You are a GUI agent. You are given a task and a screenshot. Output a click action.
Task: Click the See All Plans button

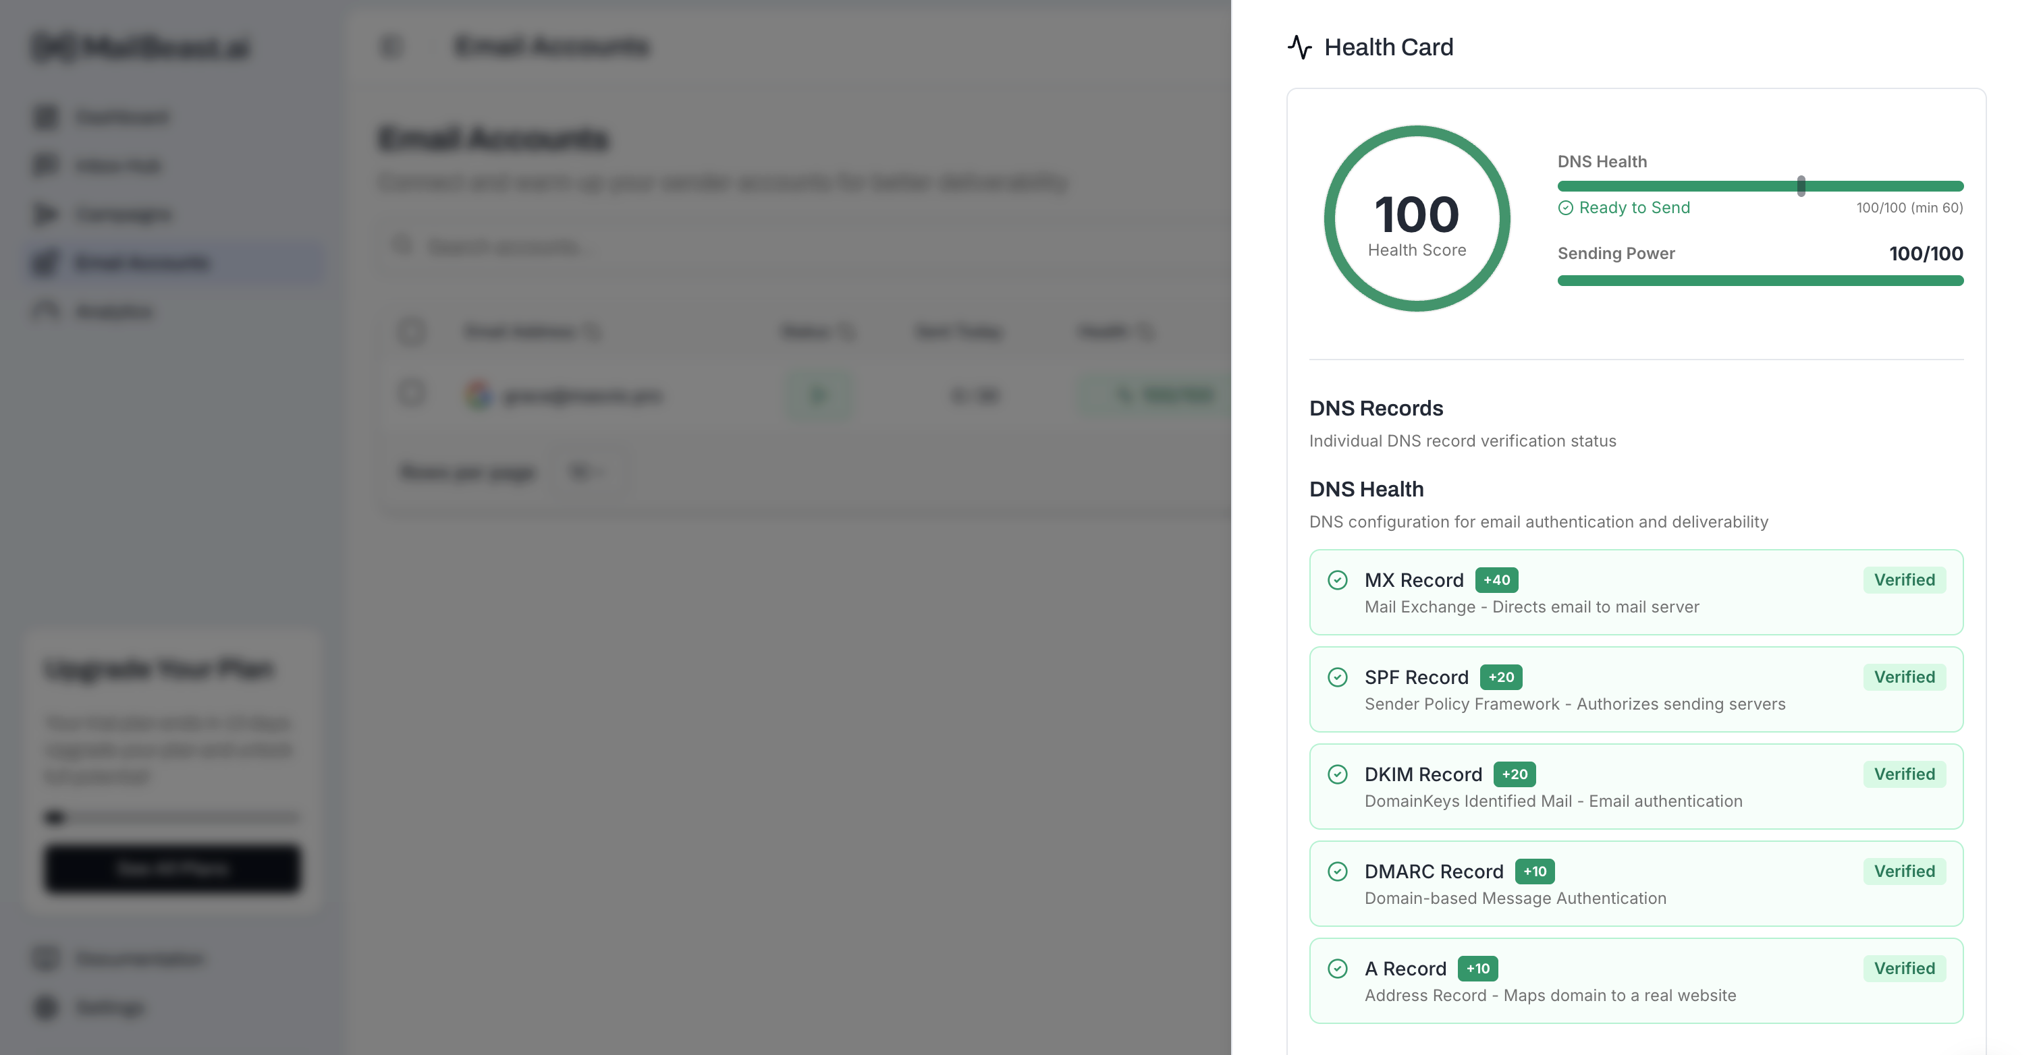(x=172, y=868)
